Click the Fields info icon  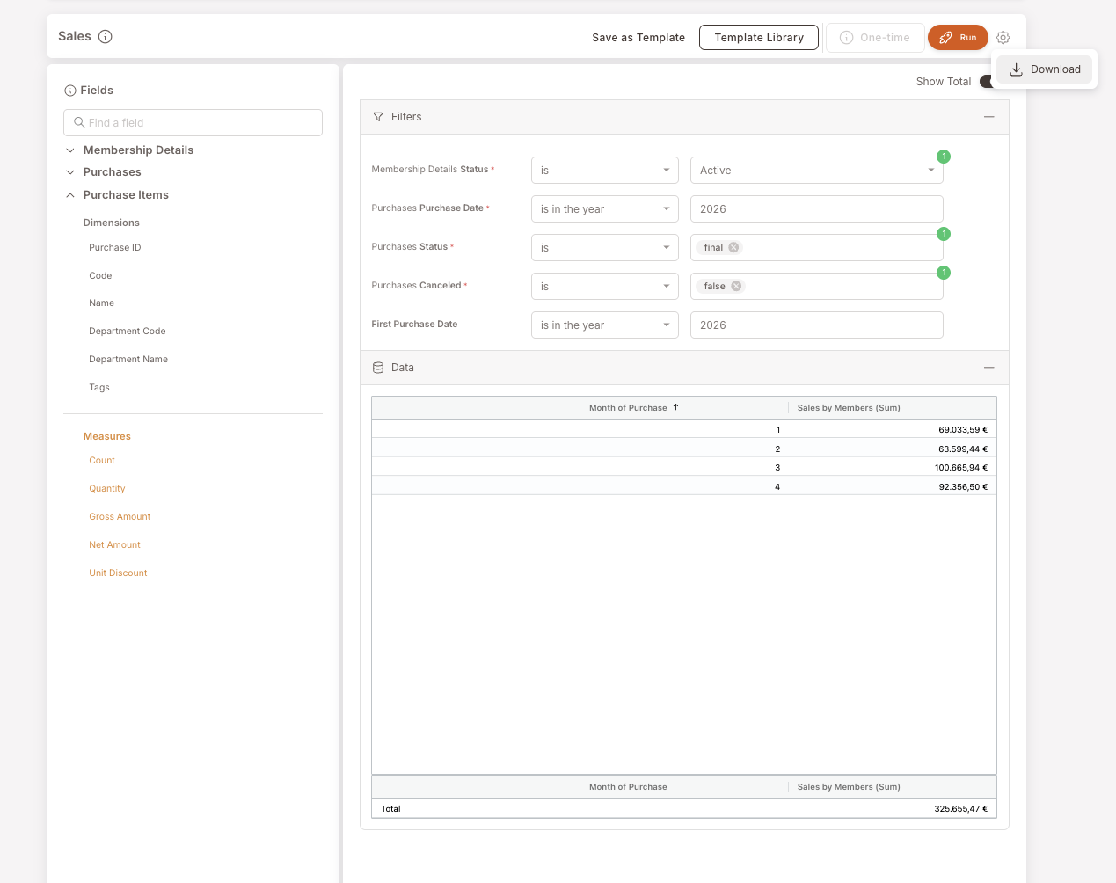click(70, 91)
